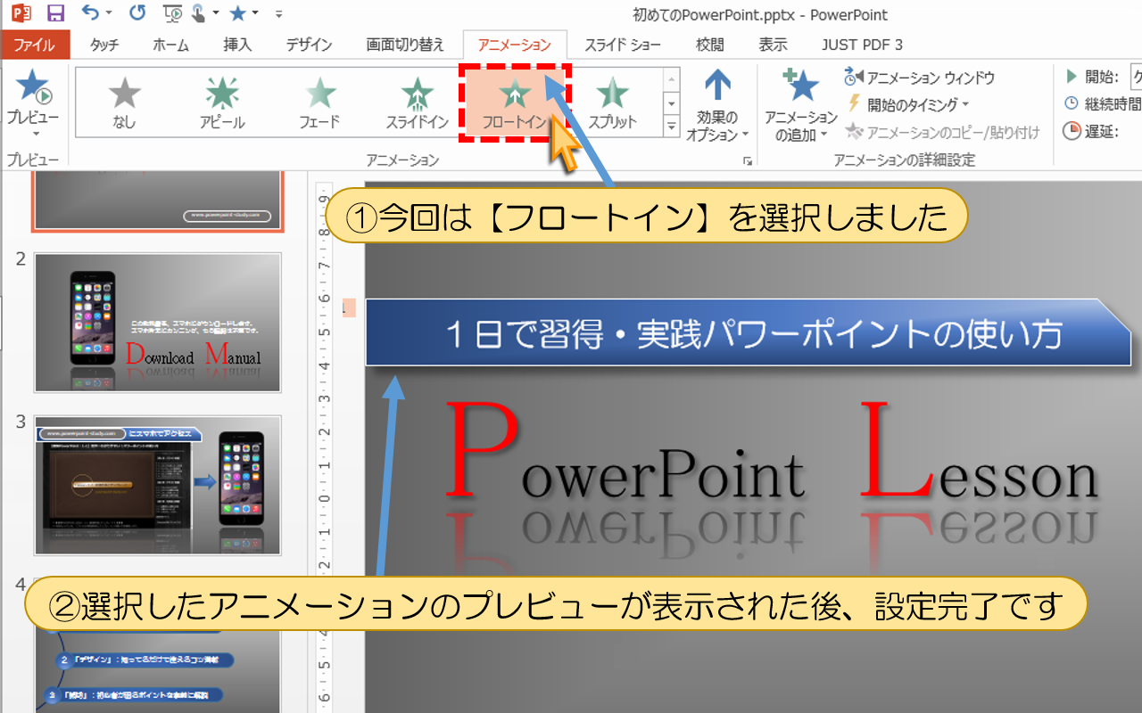Open the ファイル (File) tab
The height and width of the screenshot is (713, 1142).
tap(35, 45)
